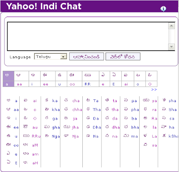Click 'gha' in the consonant list

pyautogui.click(x=56, y=128)
